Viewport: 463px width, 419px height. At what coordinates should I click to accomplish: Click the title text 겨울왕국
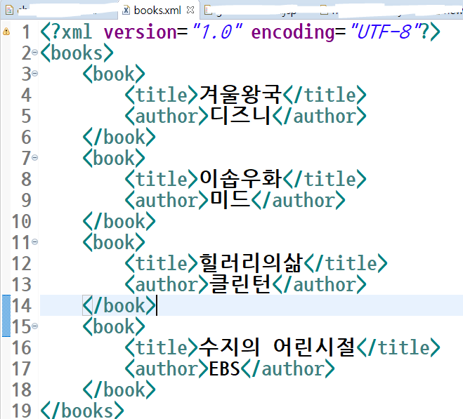(x=240, y=95)
